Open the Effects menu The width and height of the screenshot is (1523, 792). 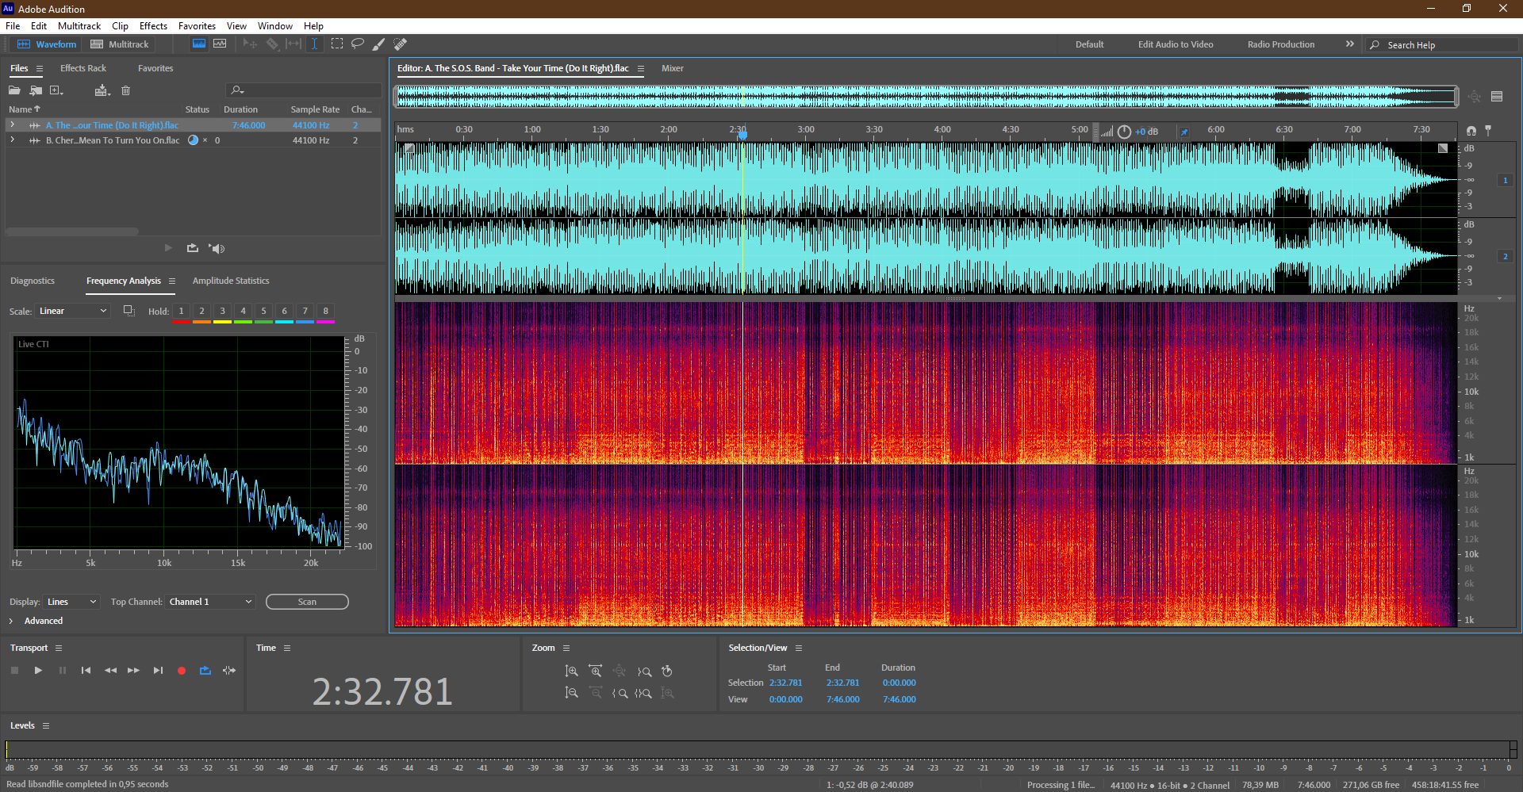[153, 26]
